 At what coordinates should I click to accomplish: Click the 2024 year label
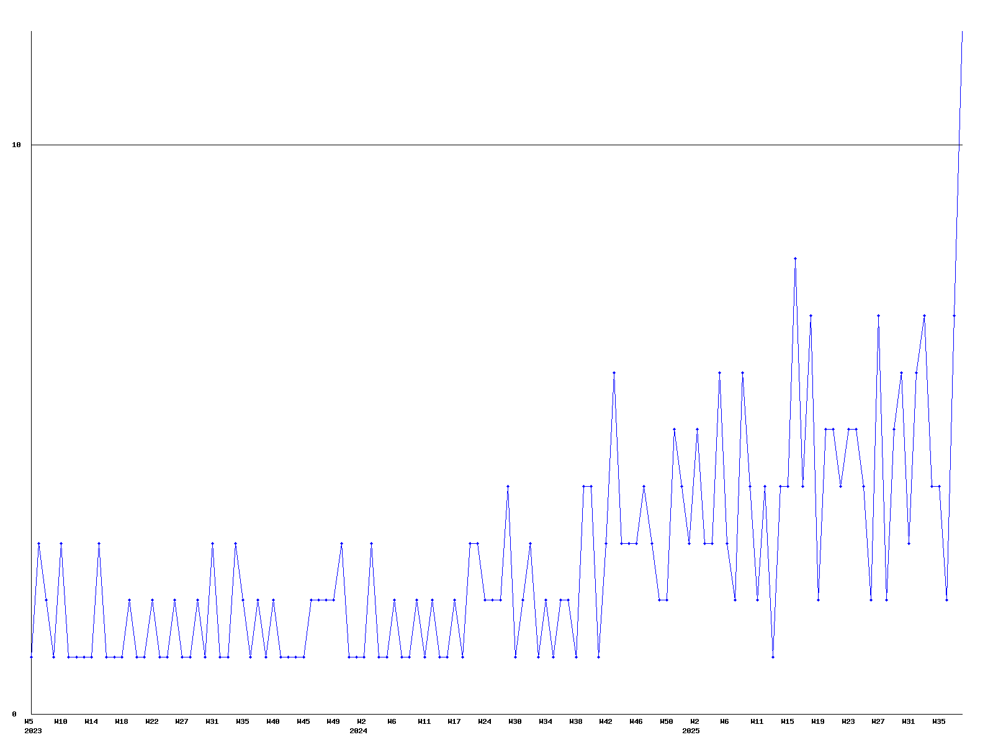point(358,731)
